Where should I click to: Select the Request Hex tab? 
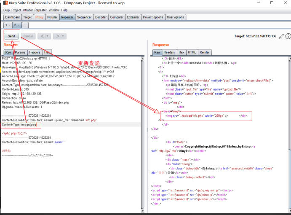pyautogui.click(x=47, y=52)
